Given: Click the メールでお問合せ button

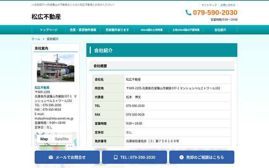Looking at the screenshot, I should pyautogui.click(x=67, y=157).
